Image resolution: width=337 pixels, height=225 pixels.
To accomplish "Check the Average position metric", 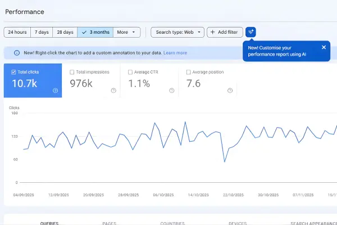I will [189, 72].
